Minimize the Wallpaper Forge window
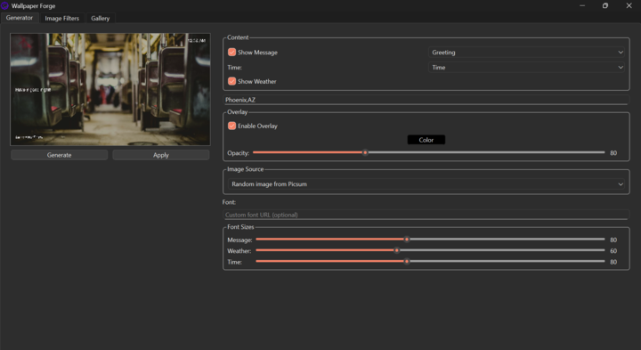Viewport: 641px width, 350px height. coord(582,5)
